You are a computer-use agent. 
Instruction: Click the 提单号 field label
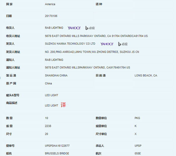(x=10, y=146)
